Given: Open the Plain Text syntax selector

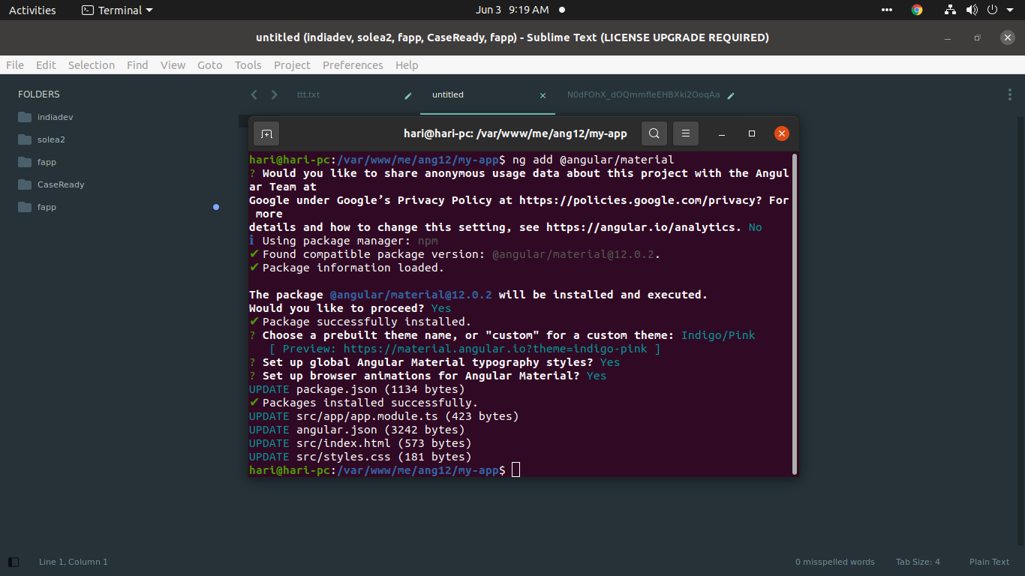Looking at the screenshot, I should (989, 562).
